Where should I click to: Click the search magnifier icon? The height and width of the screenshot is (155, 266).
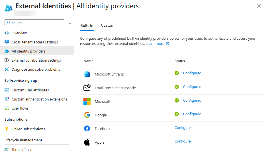pos(8,23)
